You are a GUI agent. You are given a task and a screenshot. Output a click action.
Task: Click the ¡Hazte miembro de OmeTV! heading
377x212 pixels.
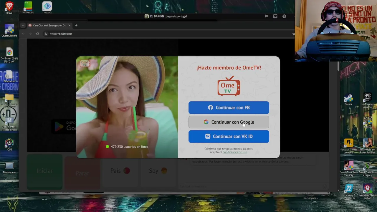point(229,68)
